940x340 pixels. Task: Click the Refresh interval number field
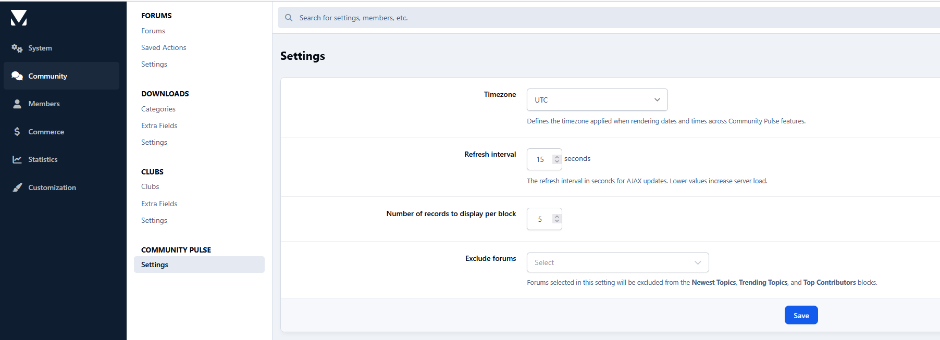[x=540, y=159]
